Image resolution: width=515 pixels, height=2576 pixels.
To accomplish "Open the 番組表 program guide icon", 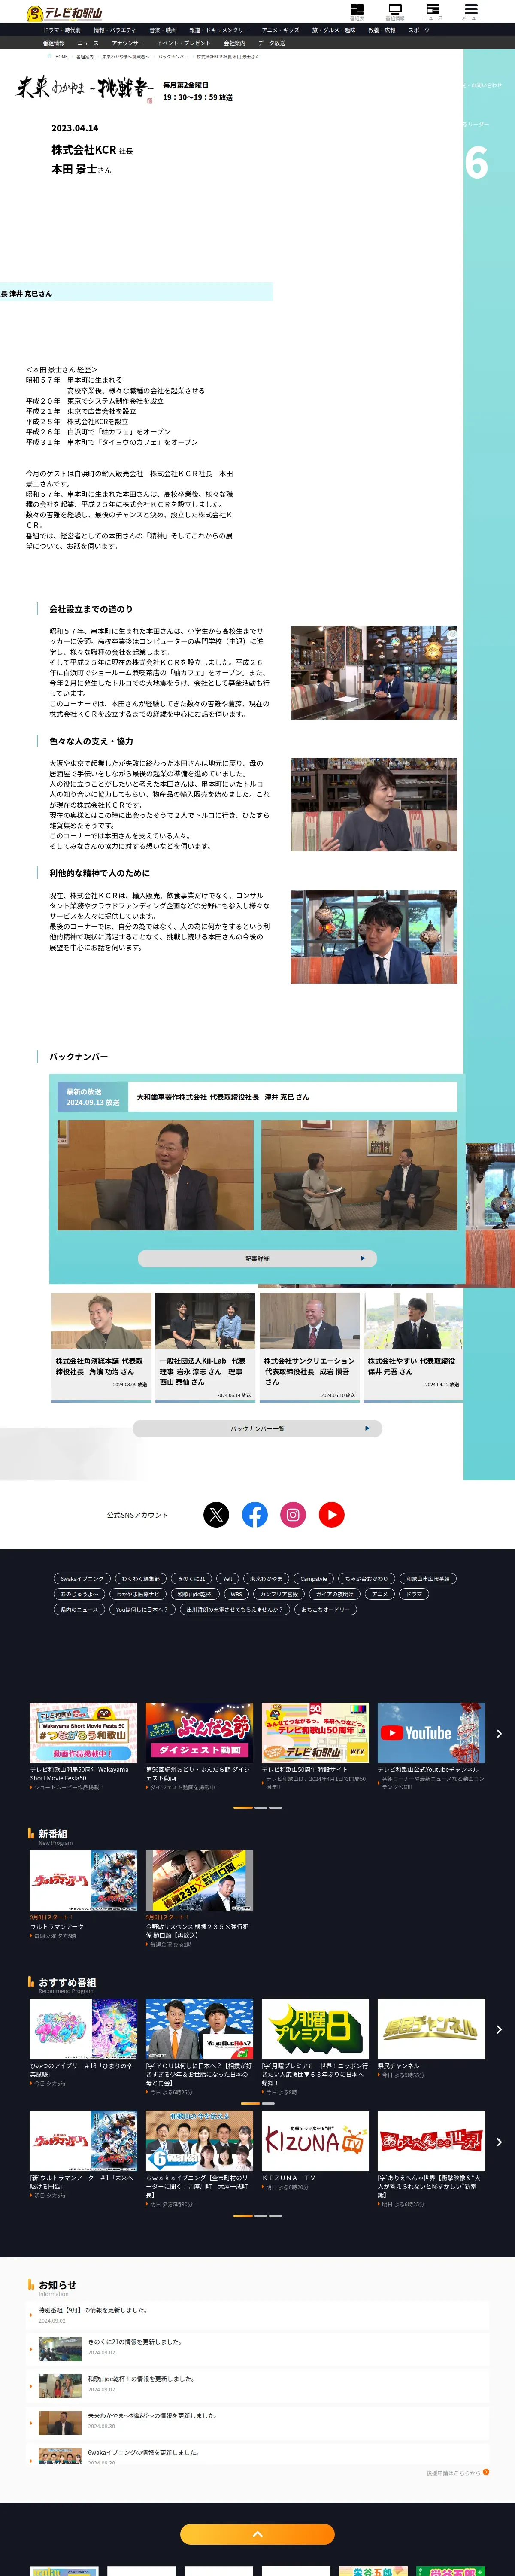I will tap(357, 11).
